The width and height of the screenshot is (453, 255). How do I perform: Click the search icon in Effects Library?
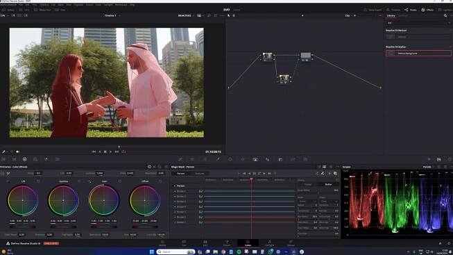445,15
